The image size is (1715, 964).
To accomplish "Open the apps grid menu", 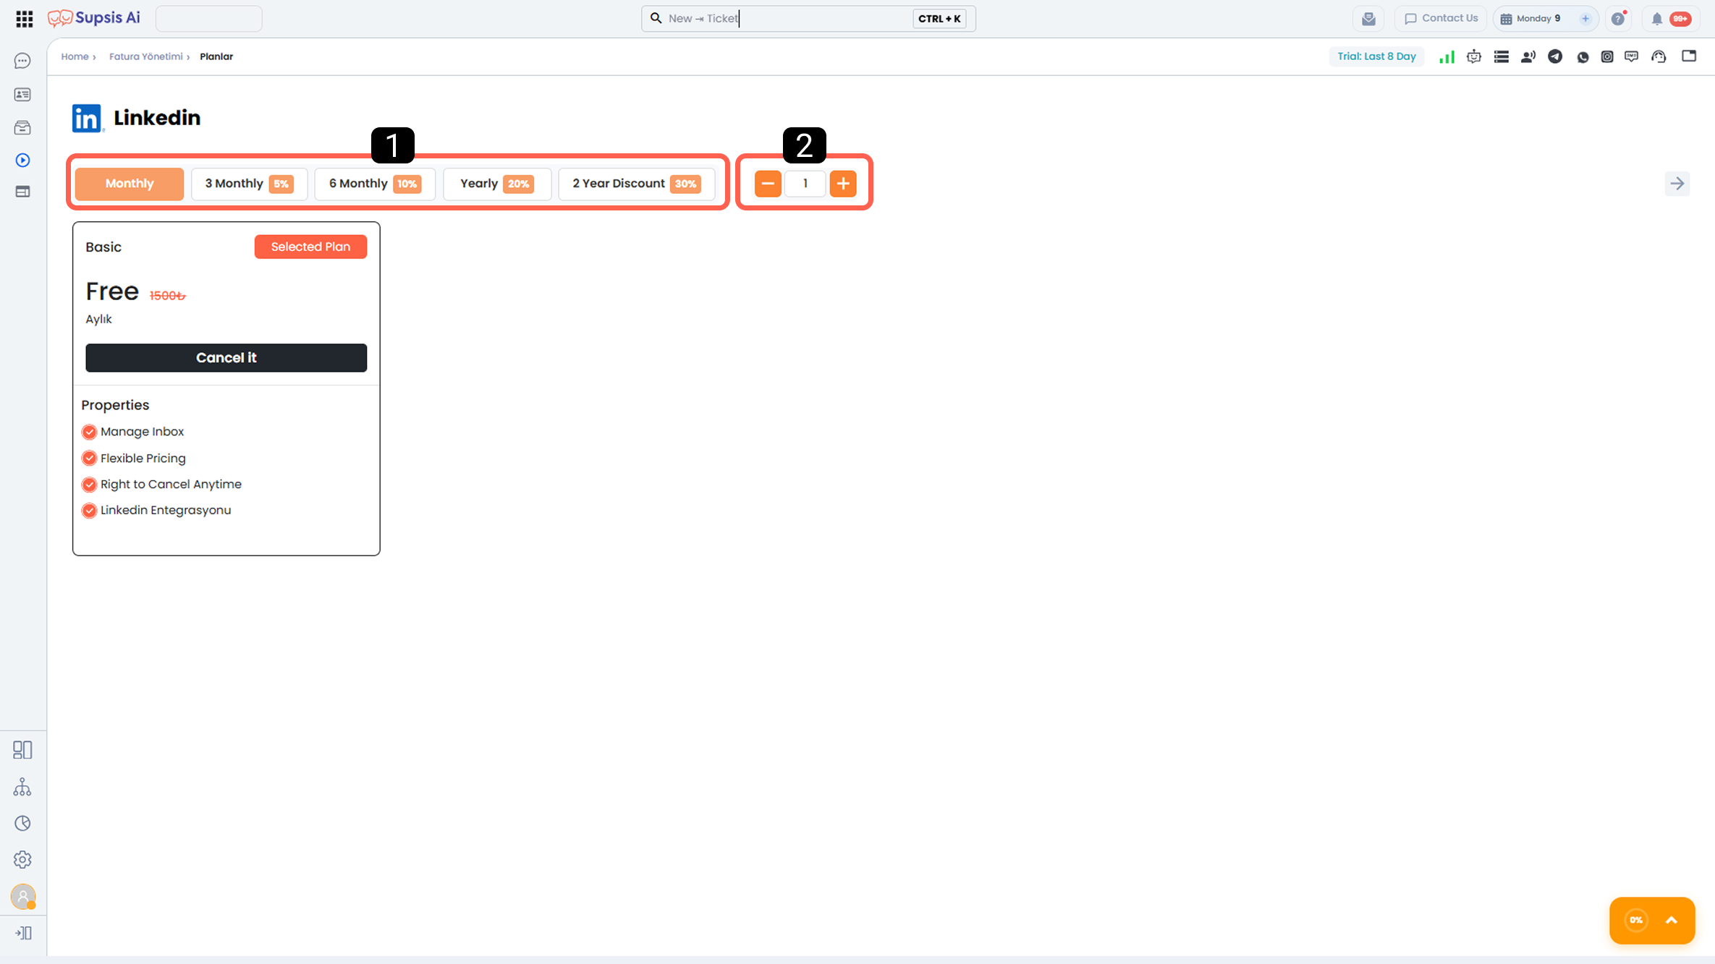I will pos(24,19).
